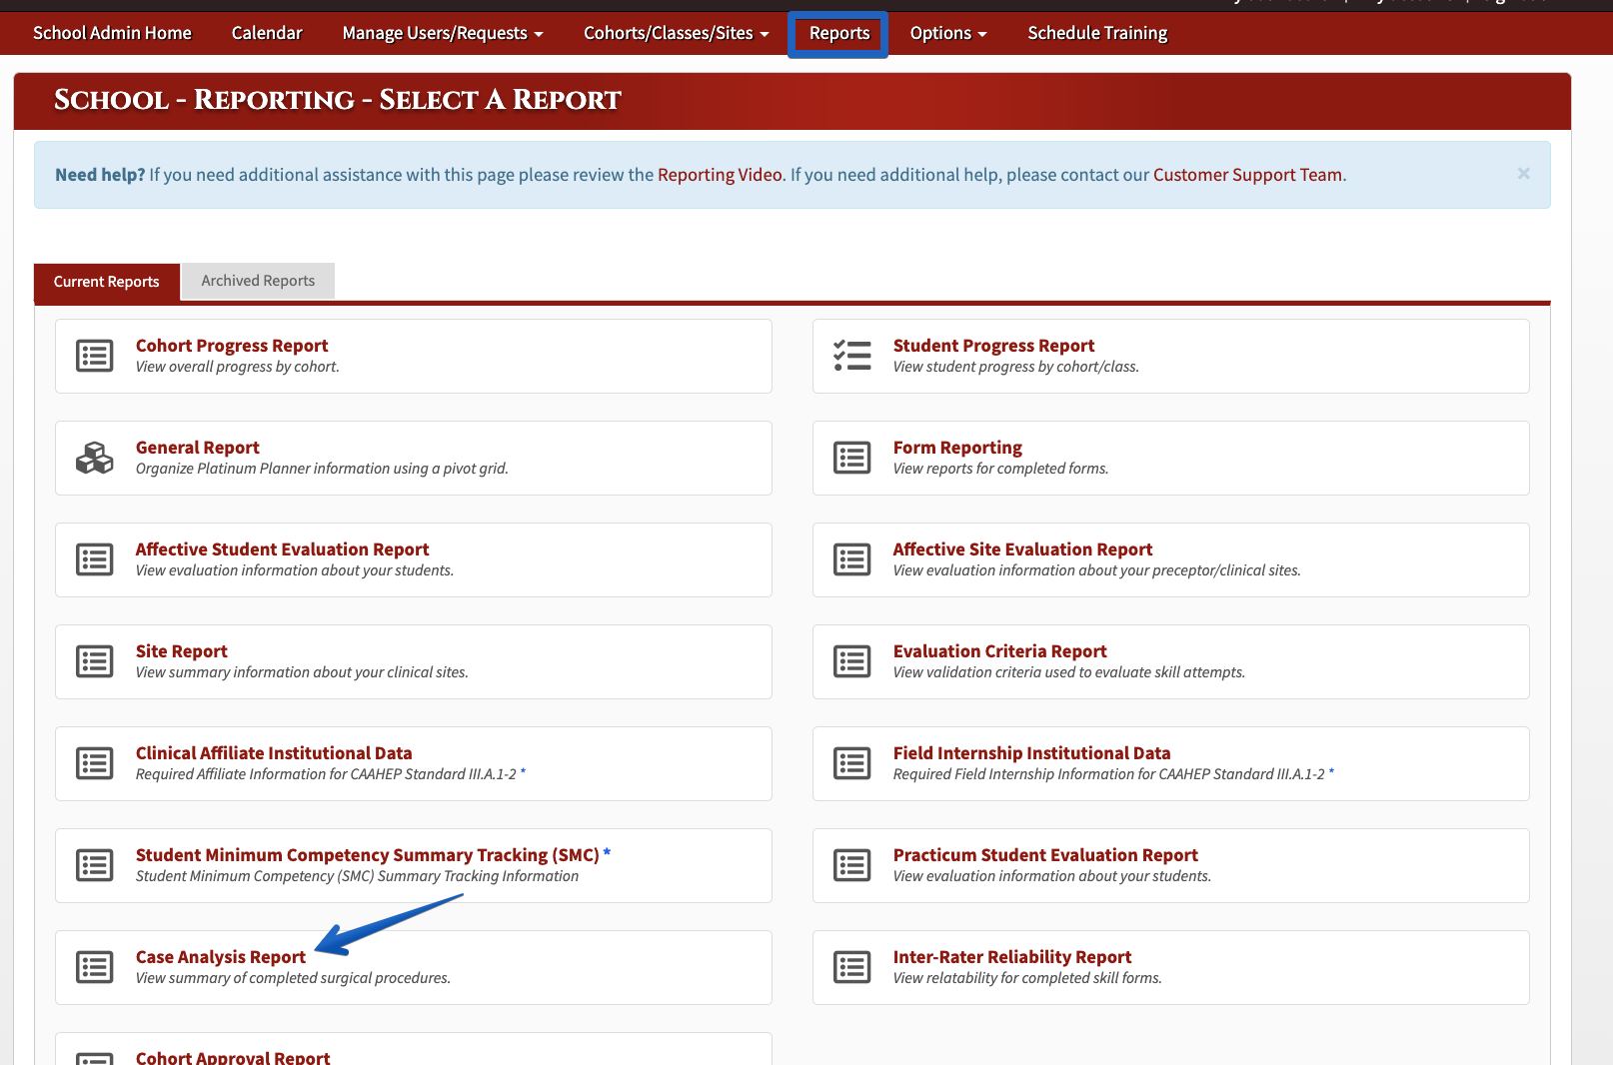
Task: Go to School Admin Home
Action: tap(112, 33)
